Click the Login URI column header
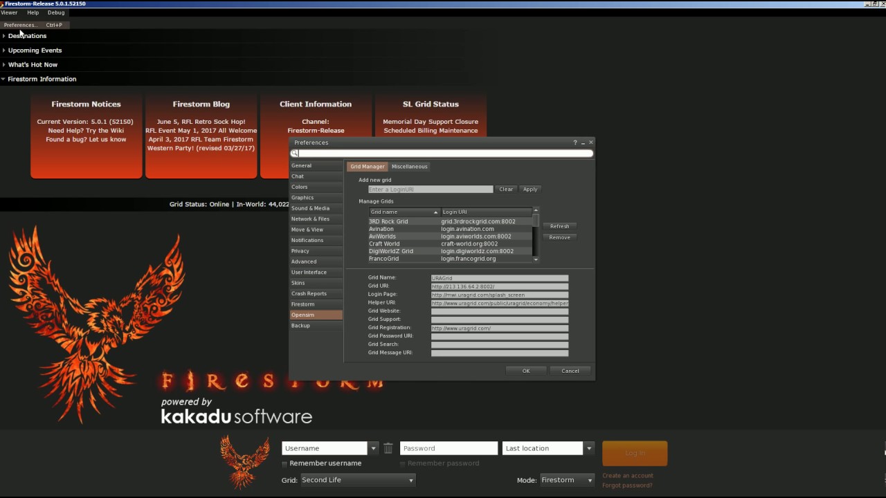 pyautogui.click(x=486, y=212)
